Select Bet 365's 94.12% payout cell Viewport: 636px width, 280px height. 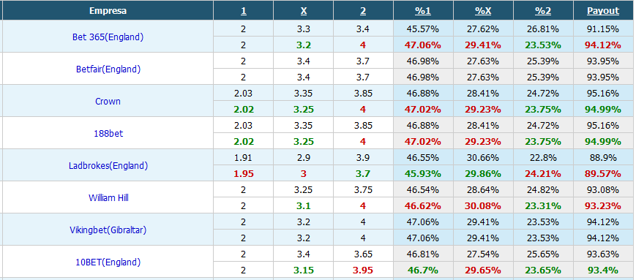(603, 45)
